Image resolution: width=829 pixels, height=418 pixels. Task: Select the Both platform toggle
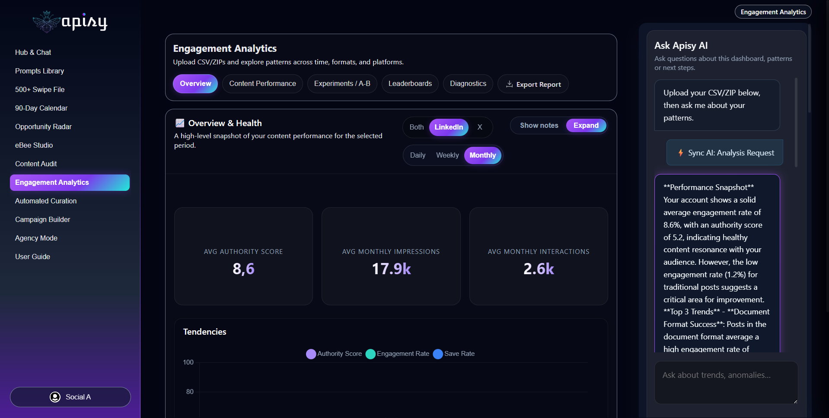[x=417, y=127]
